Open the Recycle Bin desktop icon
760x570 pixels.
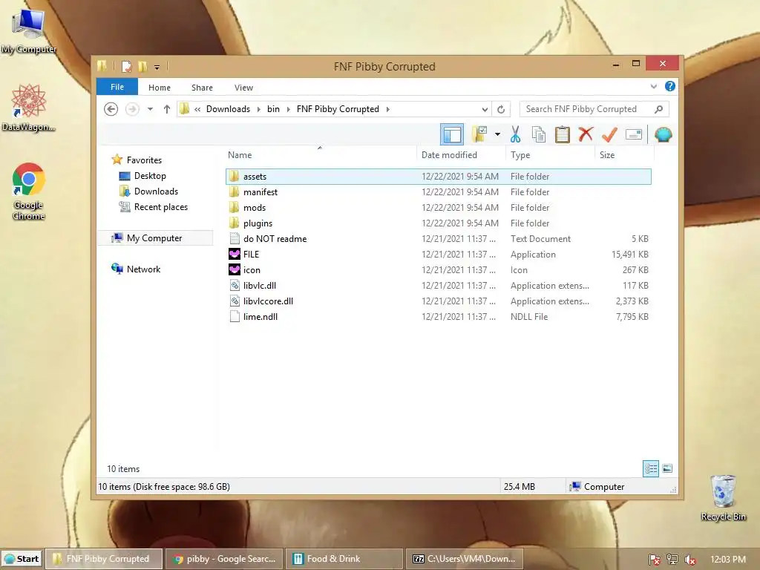[x=723, y=498]
